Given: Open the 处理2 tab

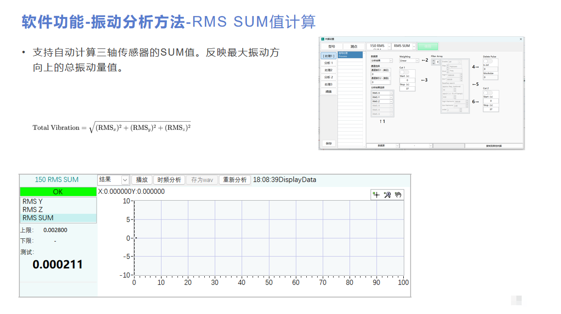Looking at the screenshot, I should [x=329, y=70].
